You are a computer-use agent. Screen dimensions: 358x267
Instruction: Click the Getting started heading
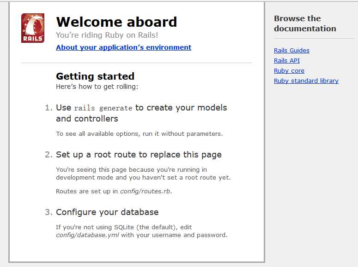click(x=95, y=76)
